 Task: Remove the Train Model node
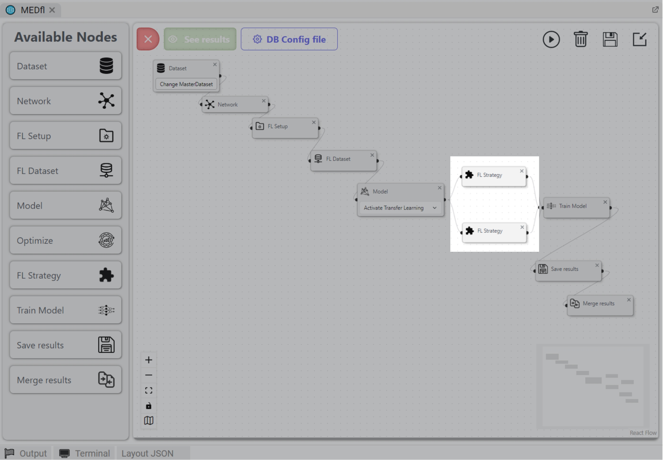[605, 202]
